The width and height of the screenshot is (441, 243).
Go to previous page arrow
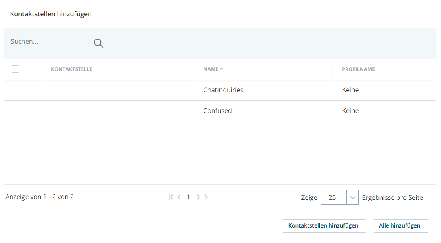pos(179,197)
